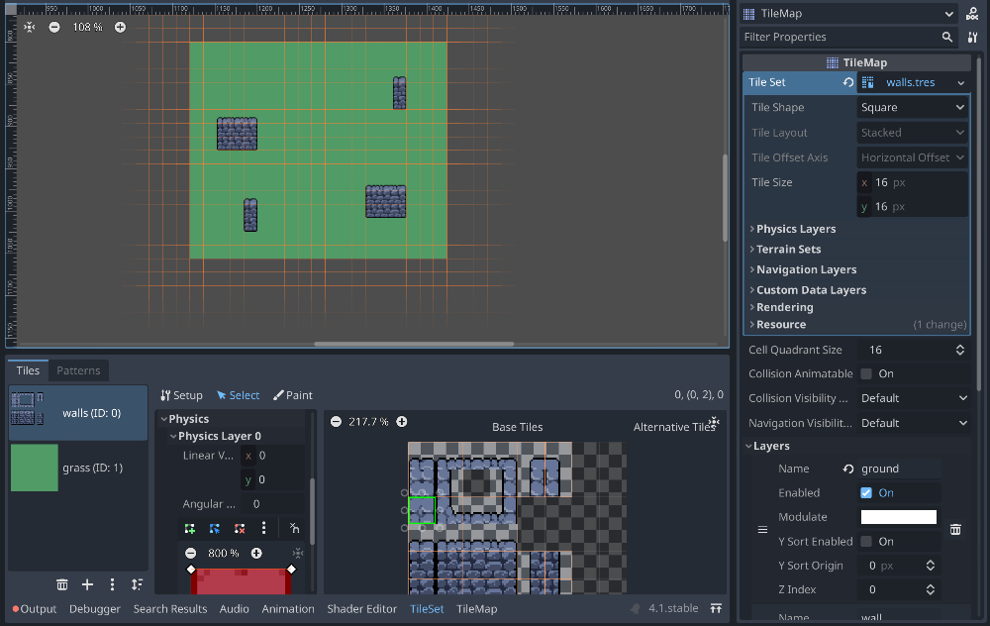The image size is (990, 626).
Task: Disable the ground layer Enabled checkbox
Action: point(866,493)
